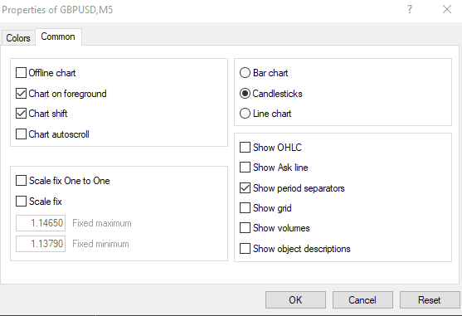The image size is (462, 316).
Task: Uncheck Chart on foreground
Action: tap(21, 94)
